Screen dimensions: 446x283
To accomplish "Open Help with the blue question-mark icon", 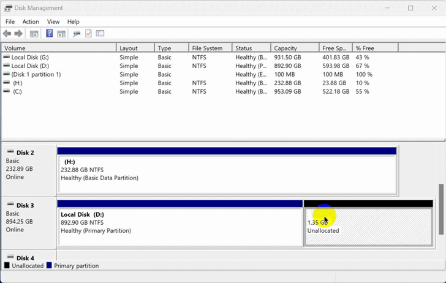I will tap(49, 33).
